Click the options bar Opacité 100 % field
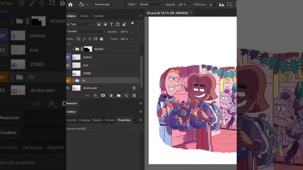The image size is (303, 170). 182,4
